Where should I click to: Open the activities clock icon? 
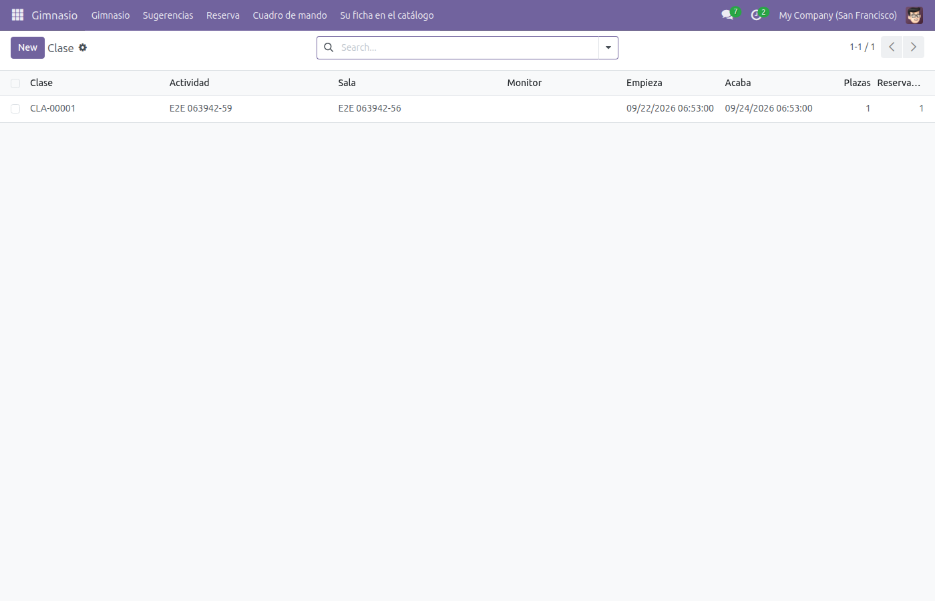point(757,15)
